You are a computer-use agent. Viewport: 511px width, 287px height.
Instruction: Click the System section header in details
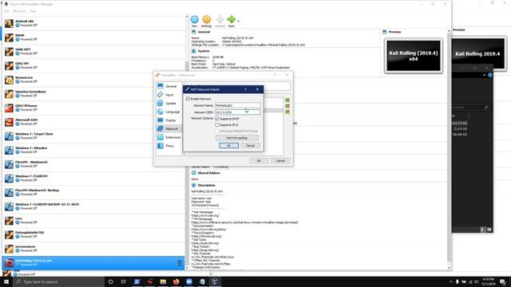(204, 51)
